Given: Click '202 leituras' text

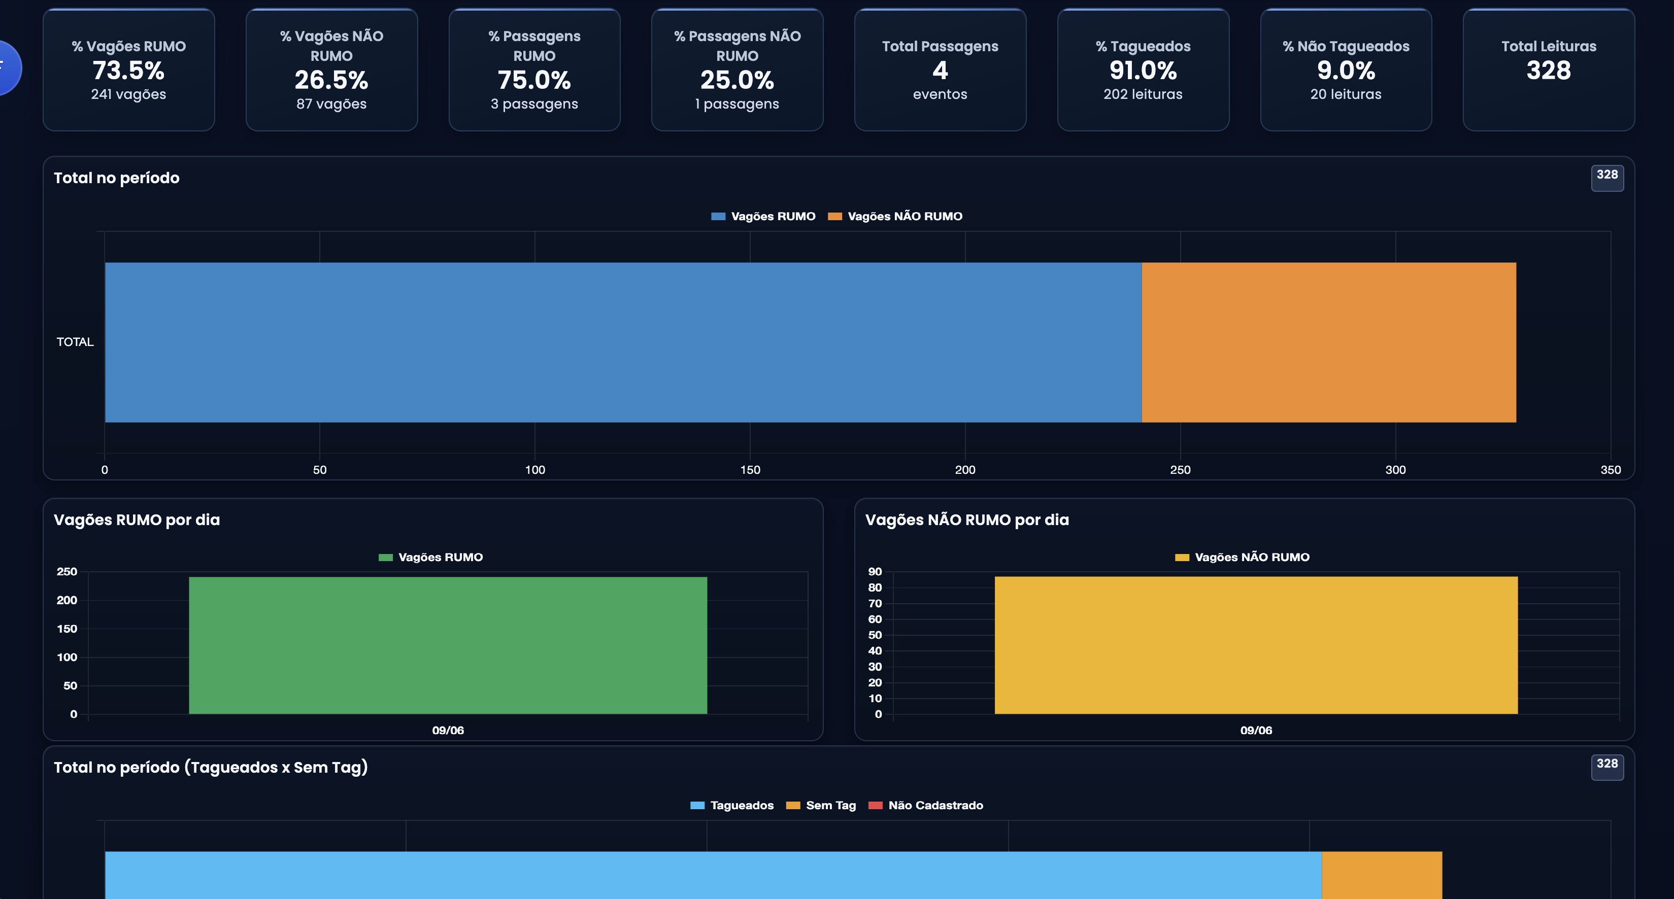Looking at the screenshot, I should tap(1143, 94).
